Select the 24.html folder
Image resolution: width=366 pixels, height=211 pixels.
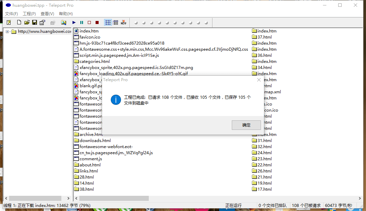pos(264,153)
